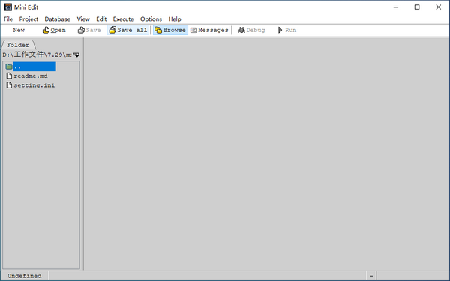Click the Save all icon
The width and height of the screenshot is (450, 281).
point(112,30)
